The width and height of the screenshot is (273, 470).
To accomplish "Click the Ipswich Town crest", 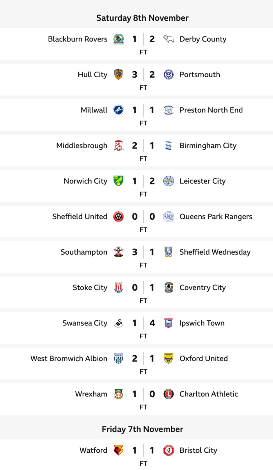I will [x=168, y=323].
